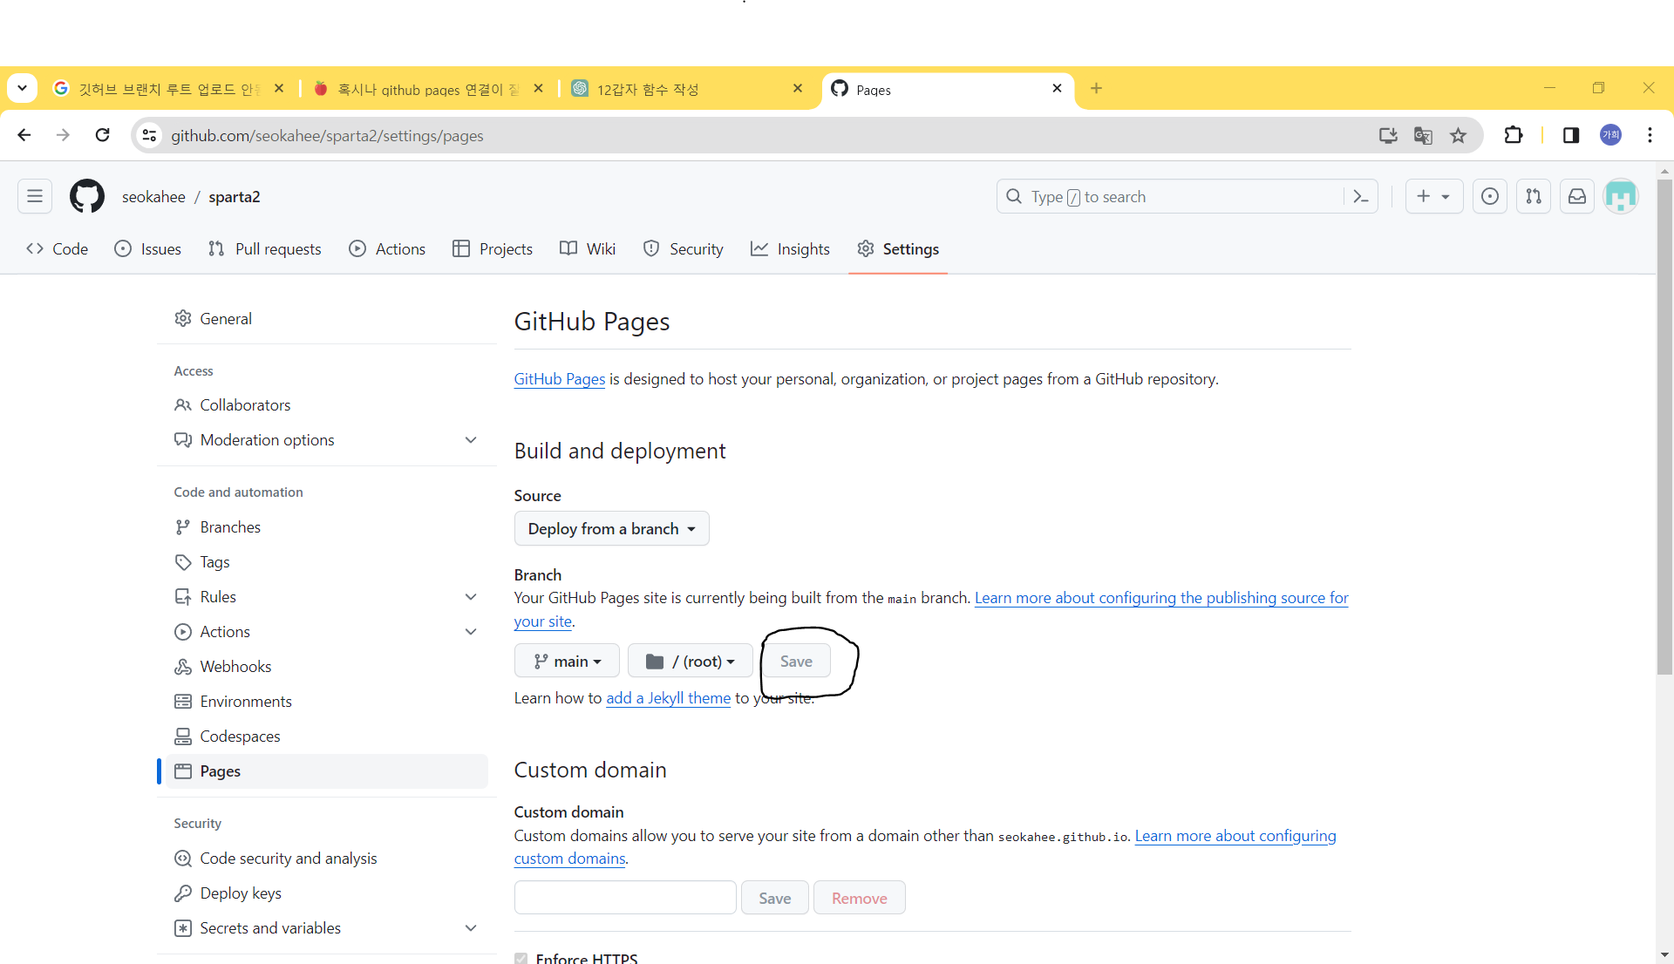Go to sparta2 repository link

tap(235, 197)
